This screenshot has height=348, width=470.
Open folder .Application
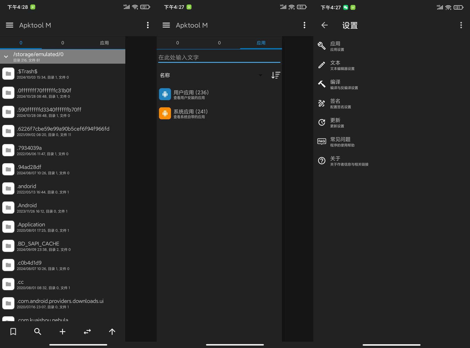[63, 227]
